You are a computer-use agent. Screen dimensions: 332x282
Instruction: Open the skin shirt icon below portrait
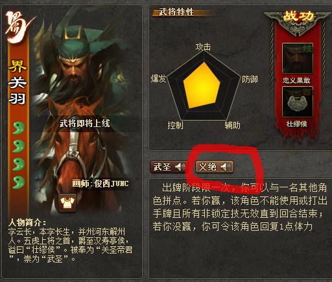tap(68, 203)
